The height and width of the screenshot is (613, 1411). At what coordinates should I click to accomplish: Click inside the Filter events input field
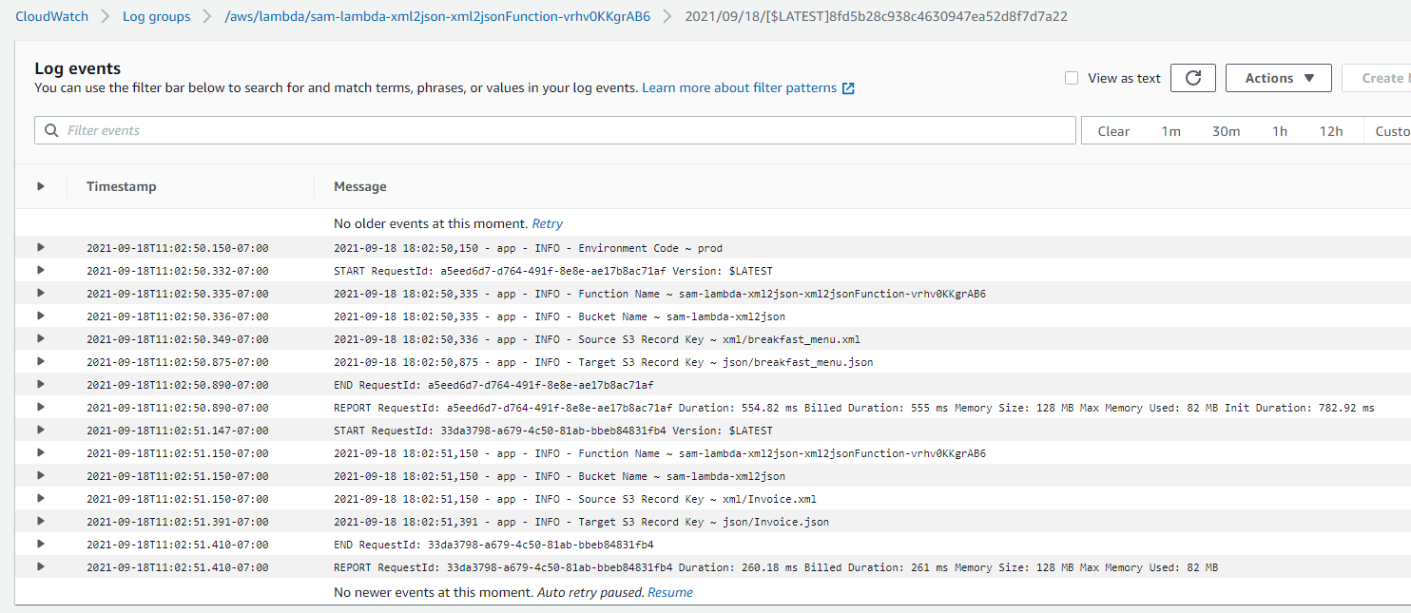(x=380, y=130)
